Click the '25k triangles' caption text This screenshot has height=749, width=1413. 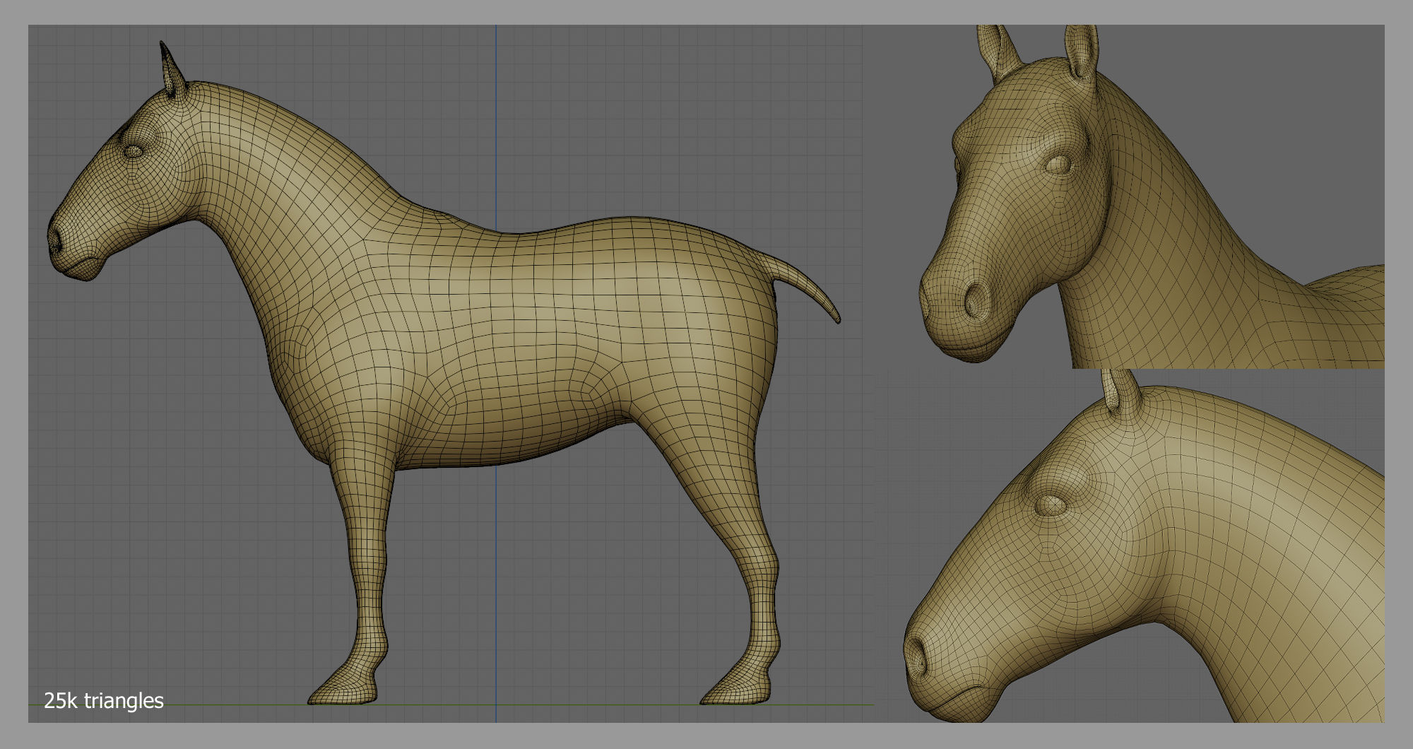coord(104,701)
